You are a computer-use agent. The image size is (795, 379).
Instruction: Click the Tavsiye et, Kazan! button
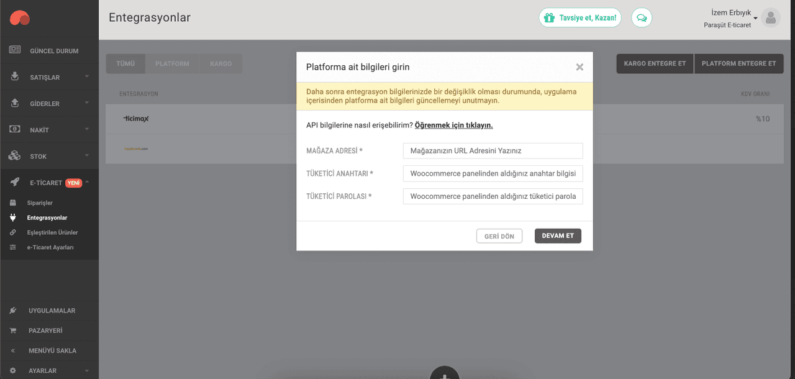[x=580, y=18]
